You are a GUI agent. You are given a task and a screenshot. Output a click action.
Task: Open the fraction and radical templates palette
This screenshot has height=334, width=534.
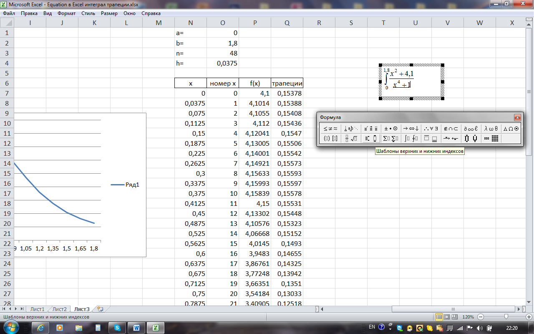point(351,139)
